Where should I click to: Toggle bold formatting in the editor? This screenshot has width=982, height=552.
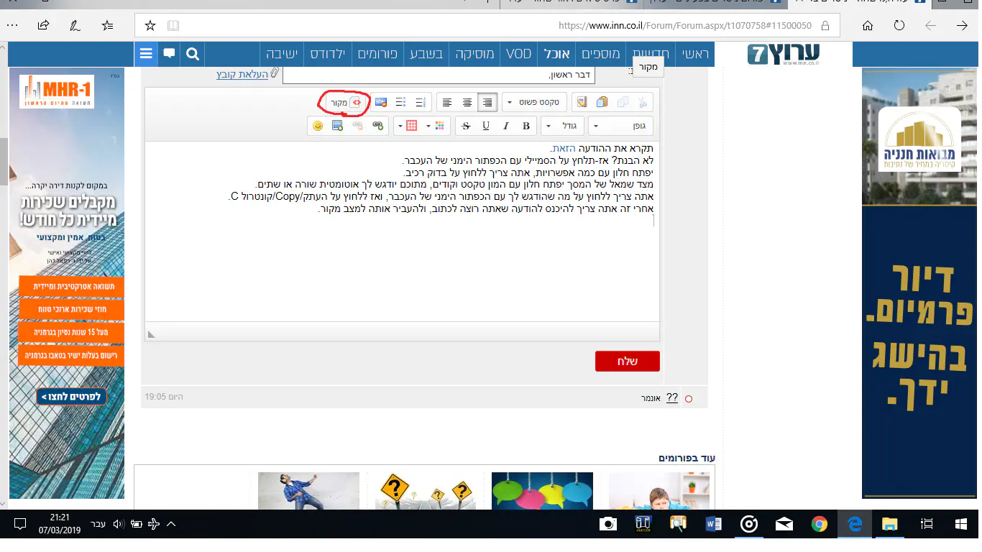pos(526,126)
